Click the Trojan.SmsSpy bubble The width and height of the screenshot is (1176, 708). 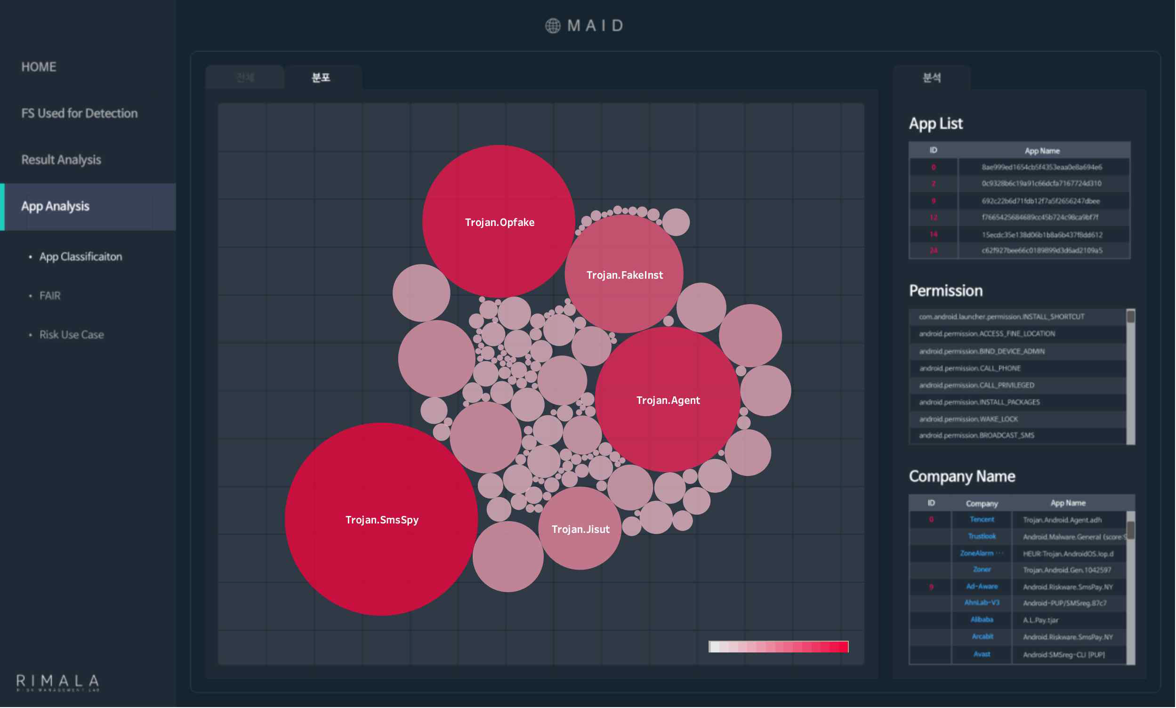(382, 520)
